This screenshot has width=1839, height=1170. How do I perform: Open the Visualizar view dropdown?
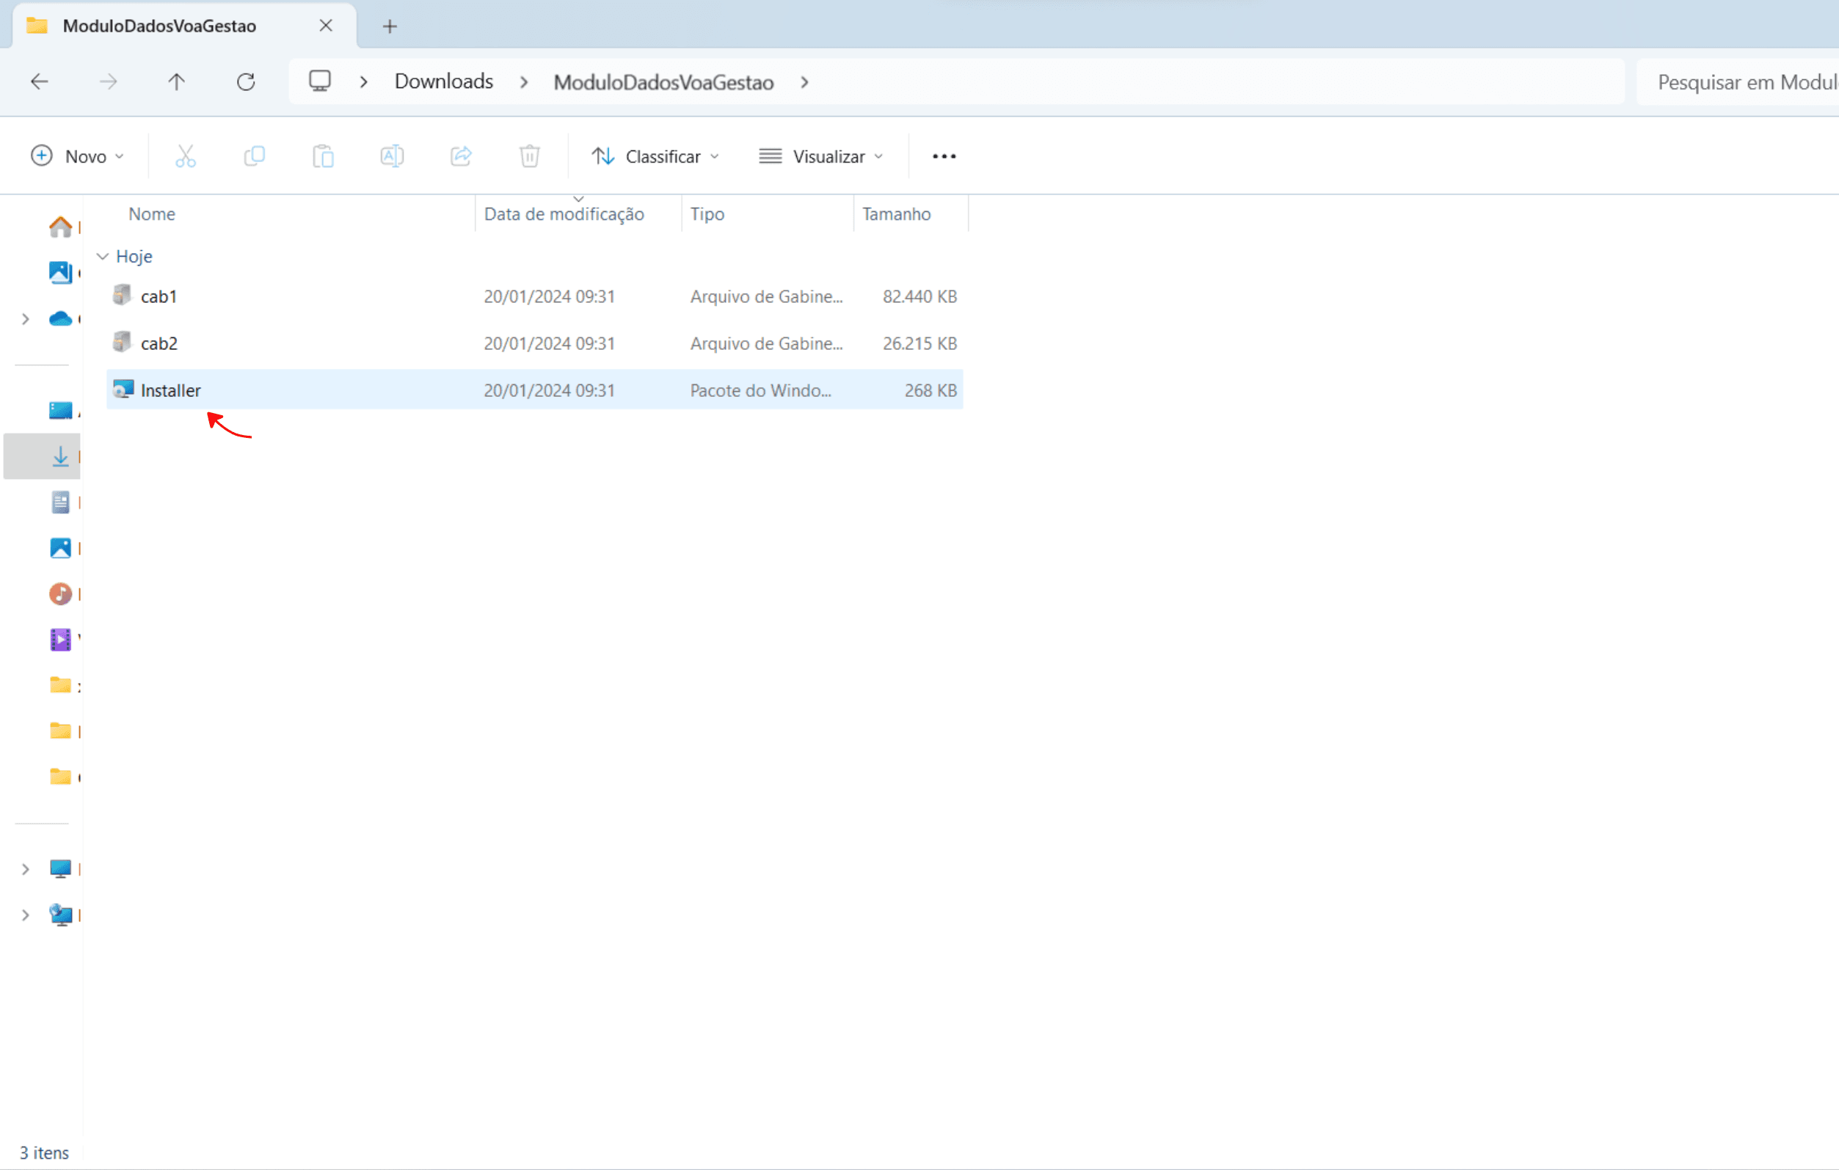point(821,156)
